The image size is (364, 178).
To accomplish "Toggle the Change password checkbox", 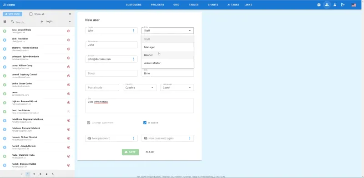I will click(88, 123).
